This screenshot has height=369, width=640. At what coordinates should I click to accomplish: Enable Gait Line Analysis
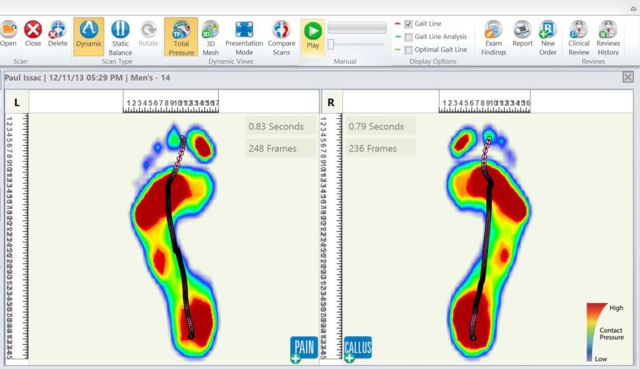408,36
